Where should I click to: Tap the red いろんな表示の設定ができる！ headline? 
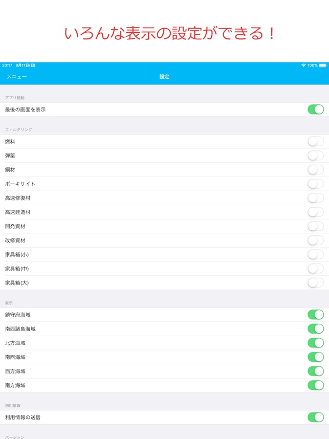(169, 33)
